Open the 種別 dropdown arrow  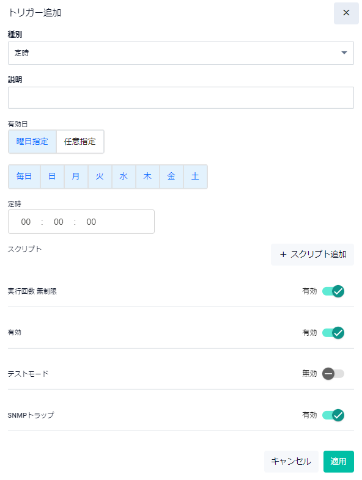pyautogui.click(x=344, y=53)
